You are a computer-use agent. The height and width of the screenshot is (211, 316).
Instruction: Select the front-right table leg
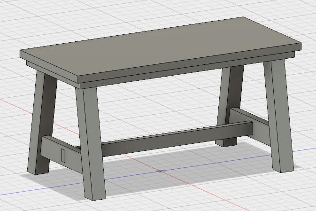coord(279,117)
